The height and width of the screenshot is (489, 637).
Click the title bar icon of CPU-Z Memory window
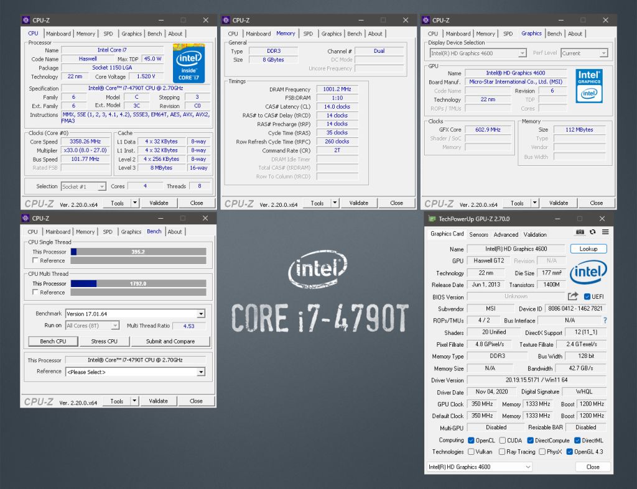coord(226,20)
